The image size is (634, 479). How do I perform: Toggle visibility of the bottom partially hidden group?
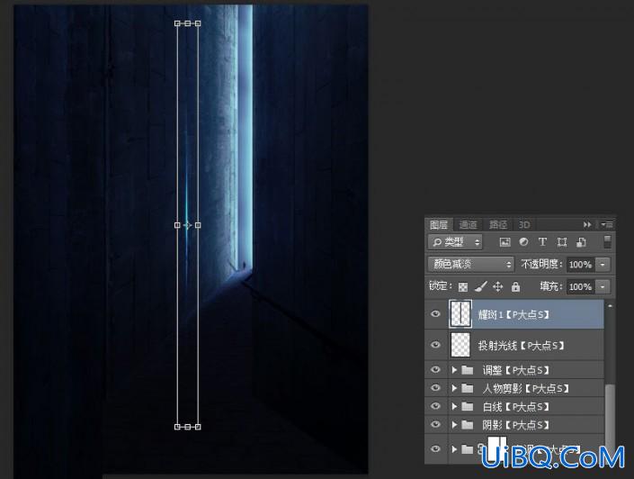pyautogui.click(x=435, y=448)
